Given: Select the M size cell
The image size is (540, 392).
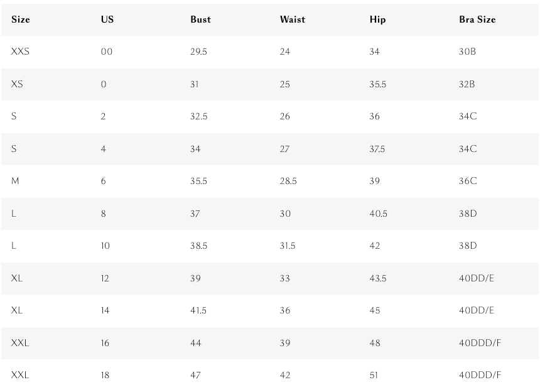Looking at the screenshot, I should [x=15, y=181].
